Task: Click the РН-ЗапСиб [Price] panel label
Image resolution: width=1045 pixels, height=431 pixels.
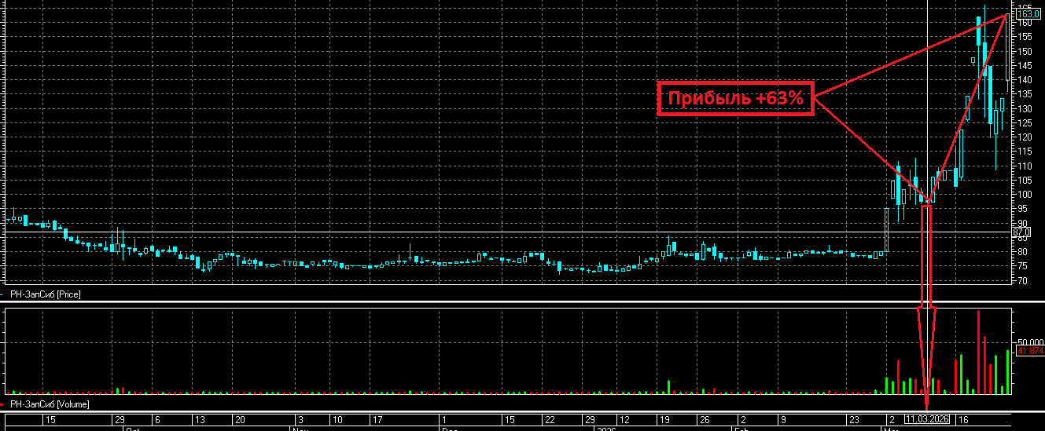Action: pyautogui.click(x=44, y=294)
